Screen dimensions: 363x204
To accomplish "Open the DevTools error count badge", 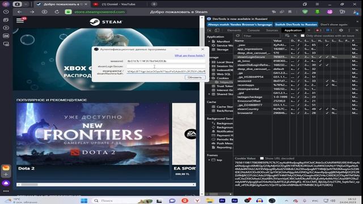I will click(x=319, y=30).
